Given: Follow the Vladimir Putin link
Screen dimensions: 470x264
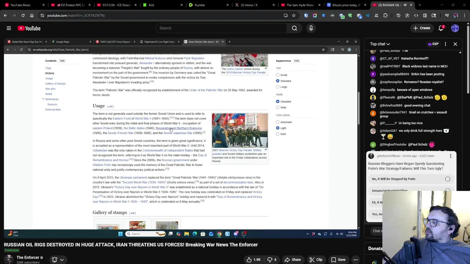Looking at the screenshot, I should [102, 165].
